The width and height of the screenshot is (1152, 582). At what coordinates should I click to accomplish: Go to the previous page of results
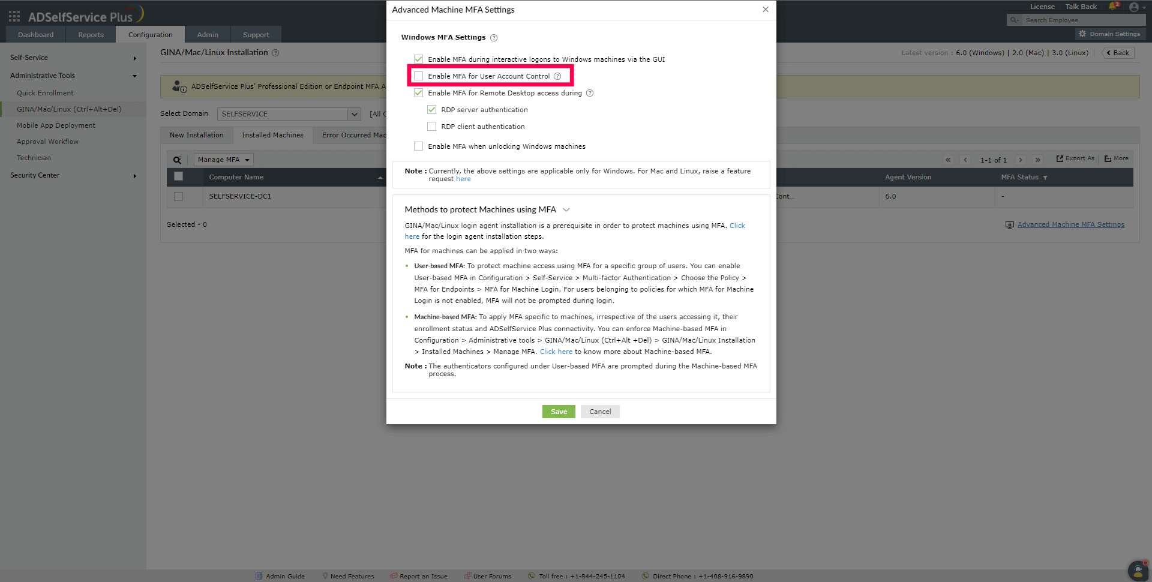(x=965, y=160)
